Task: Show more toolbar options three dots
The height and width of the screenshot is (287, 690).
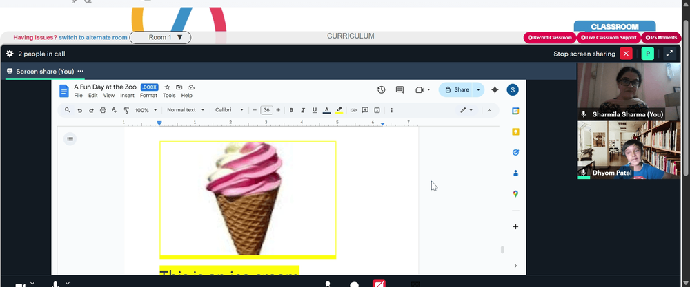Action: click(392, 110)
